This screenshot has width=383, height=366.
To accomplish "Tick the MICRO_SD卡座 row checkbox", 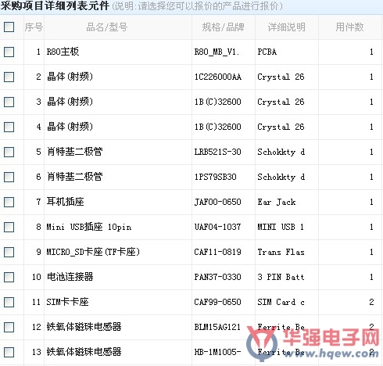I will point(9,252).
